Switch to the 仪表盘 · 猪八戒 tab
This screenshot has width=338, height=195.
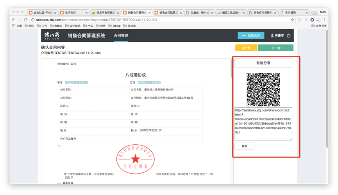200,13
